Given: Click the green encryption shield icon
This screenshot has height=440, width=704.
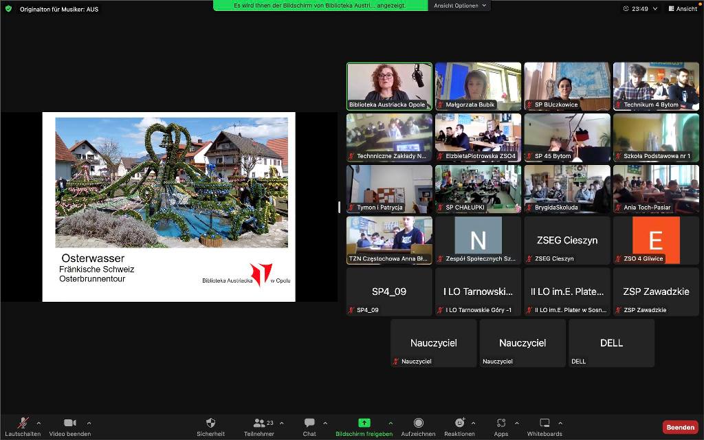Looking at the screenshot, I should point(8,9).
